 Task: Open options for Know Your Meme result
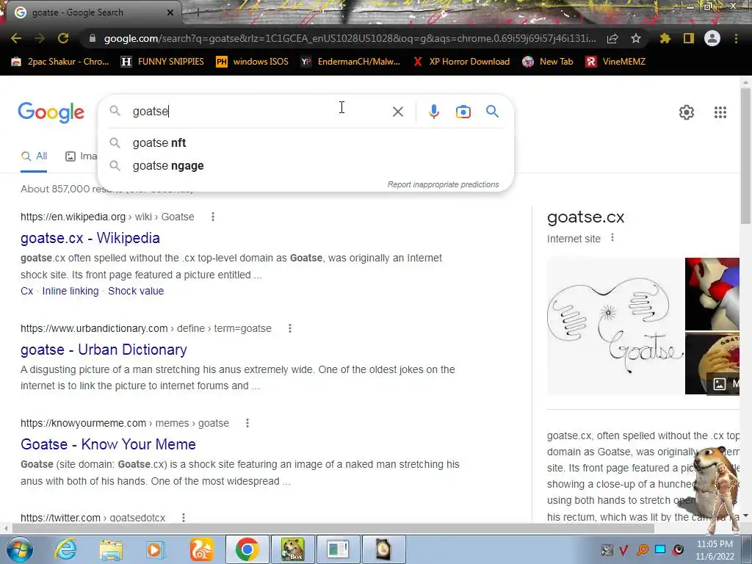click(x=247, y=423)
